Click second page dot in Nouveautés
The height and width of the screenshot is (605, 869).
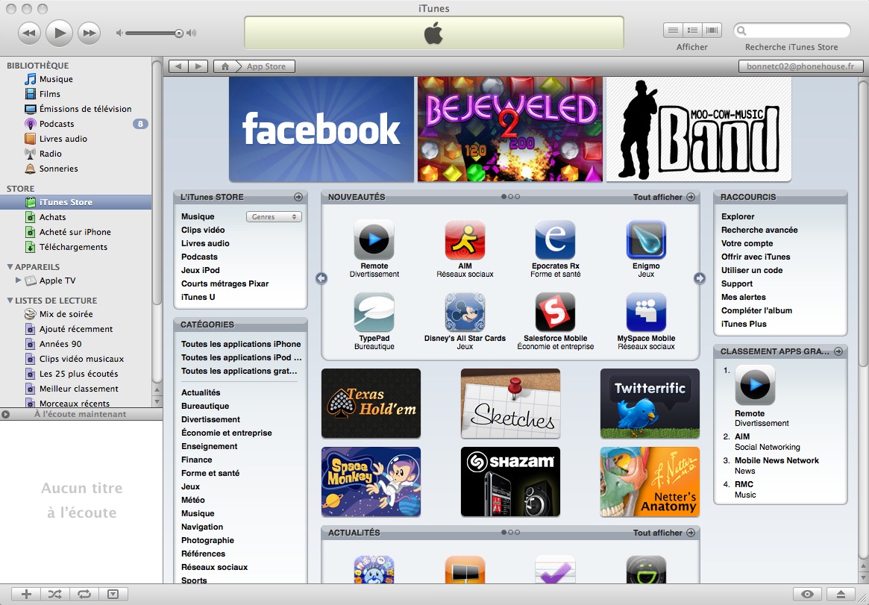510,197
